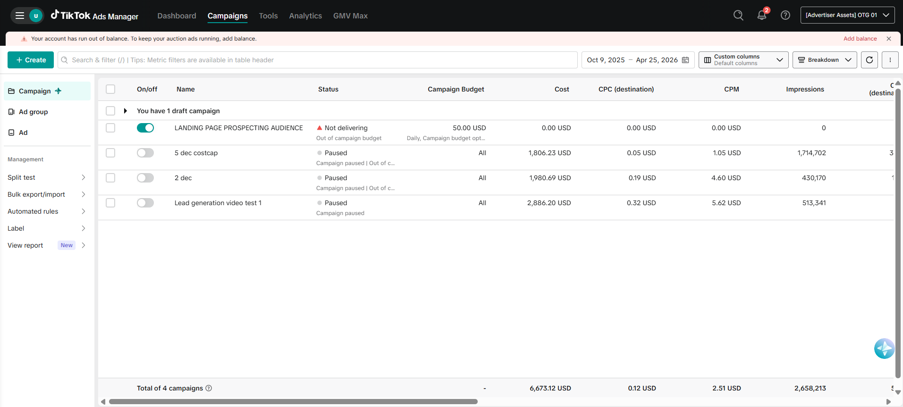Select the Campaigns tab
903x407 pixels.
(x=228, y=16)
